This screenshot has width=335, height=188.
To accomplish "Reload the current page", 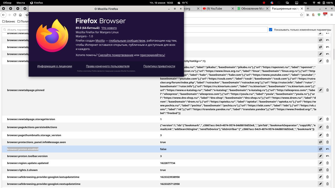I will pyautogui.click(x=15, y=15).
